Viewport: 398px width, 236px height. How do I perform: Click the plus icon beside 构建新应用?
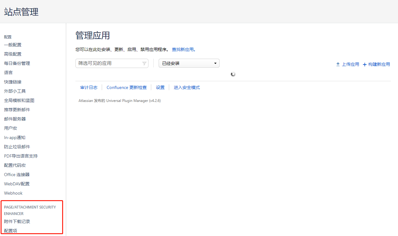point(365,65)
